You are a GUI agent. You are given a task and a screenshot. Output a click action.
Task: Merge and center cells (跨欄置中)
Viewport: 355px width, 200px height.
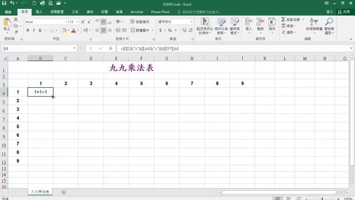pyautogui.click(x=140, y=30)
